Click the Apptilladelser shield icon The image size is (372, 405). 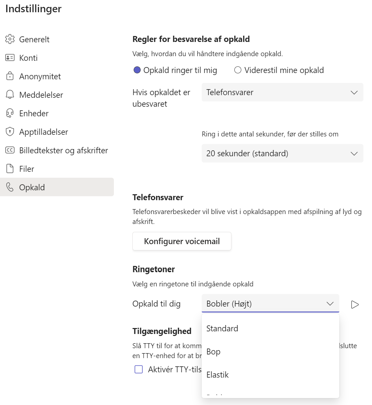tap(10, 132)
